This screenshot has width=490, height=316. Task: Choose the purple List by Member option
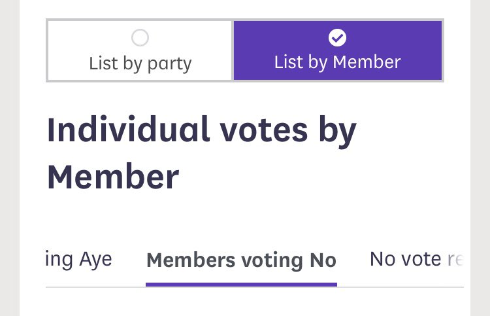(338, 50)
